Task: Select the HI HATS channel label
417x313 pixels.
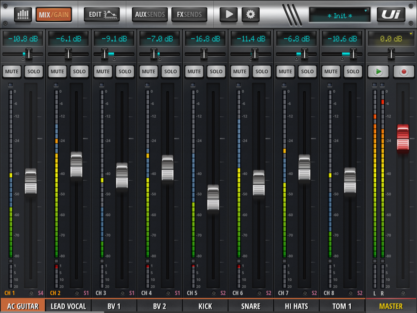Action: click(x=296, y=306)
